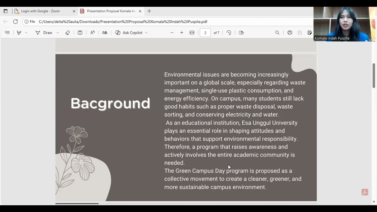377x212 pixels.
Task: Click Save as icon
Action: pyautogui.click(x=310, y=33)
